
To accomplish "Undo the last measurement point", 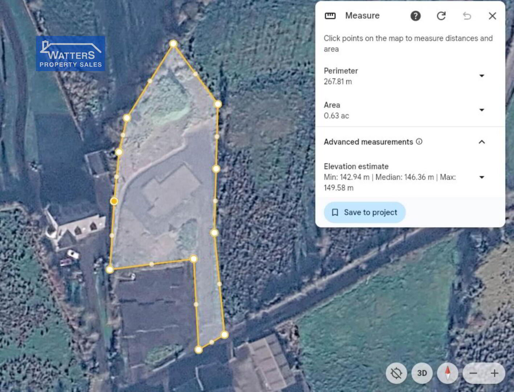I will point(467,16).
